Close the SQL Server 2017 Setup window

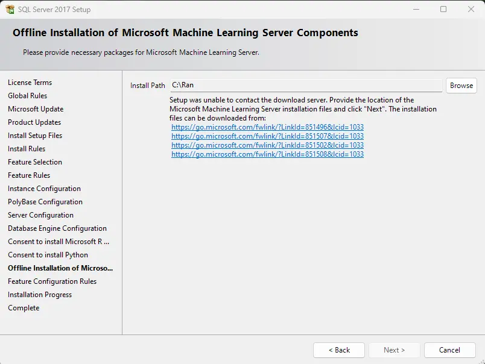471,9
